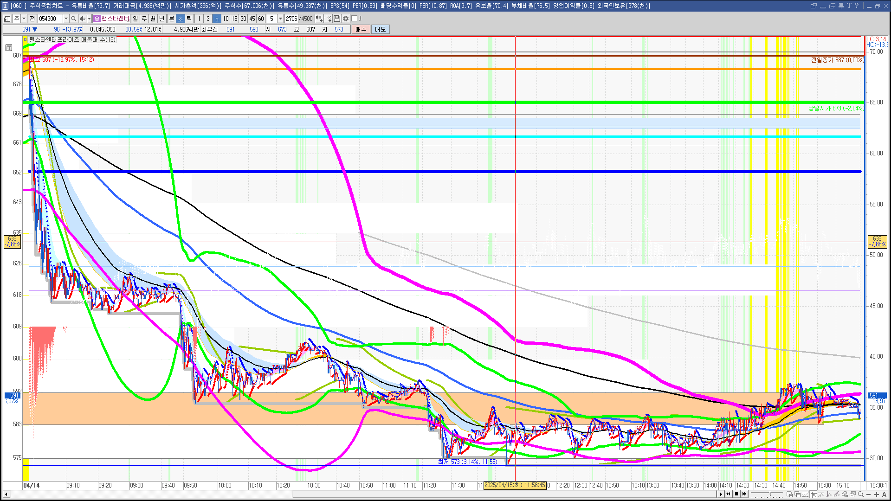Click the save chart floppy disk icon
This screenshot has width=891, height=501.
337,19
